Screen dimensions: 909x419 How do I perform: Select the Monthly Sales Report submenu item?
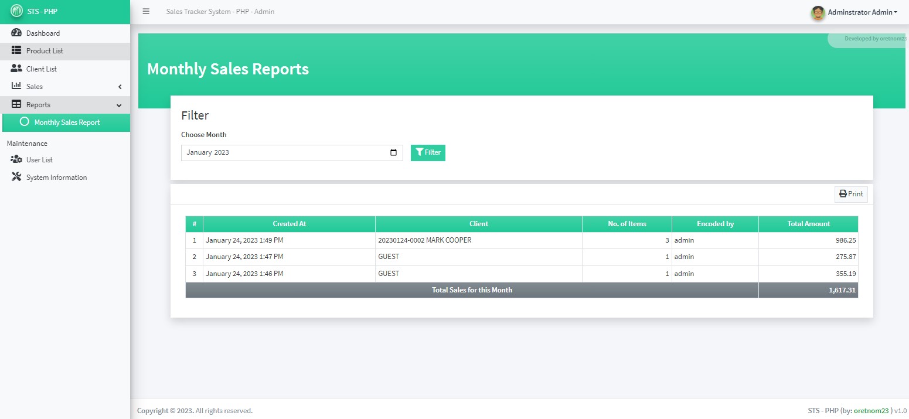tap(66, 122)
